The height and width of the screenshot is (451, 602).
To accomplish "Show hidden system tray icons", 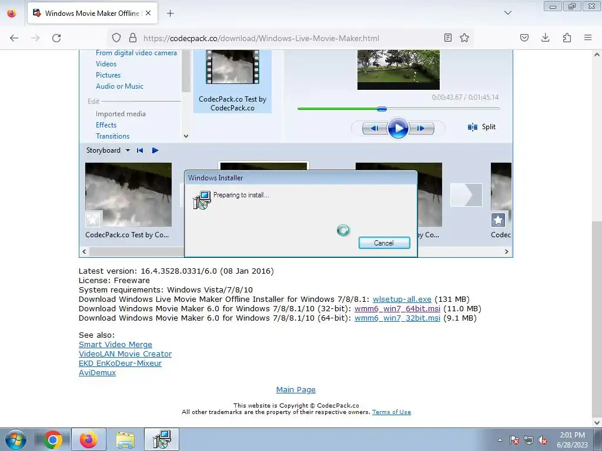I will pyautogui.click(x=500, y=440).
